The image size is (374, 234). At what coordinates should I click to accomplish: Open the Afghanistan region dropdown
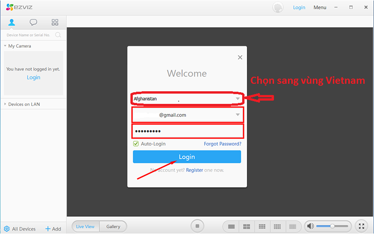237,99
